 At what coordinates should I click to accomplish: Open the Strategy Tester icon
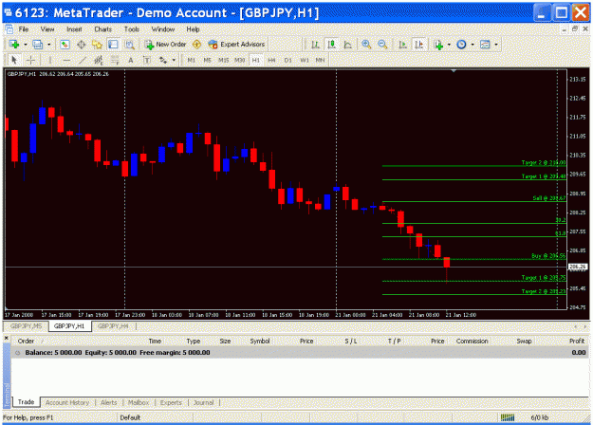click(x=130, y=45)
